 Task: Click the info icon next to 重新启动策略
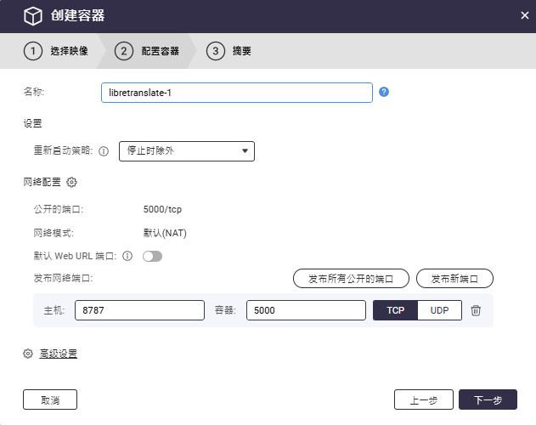104,151
